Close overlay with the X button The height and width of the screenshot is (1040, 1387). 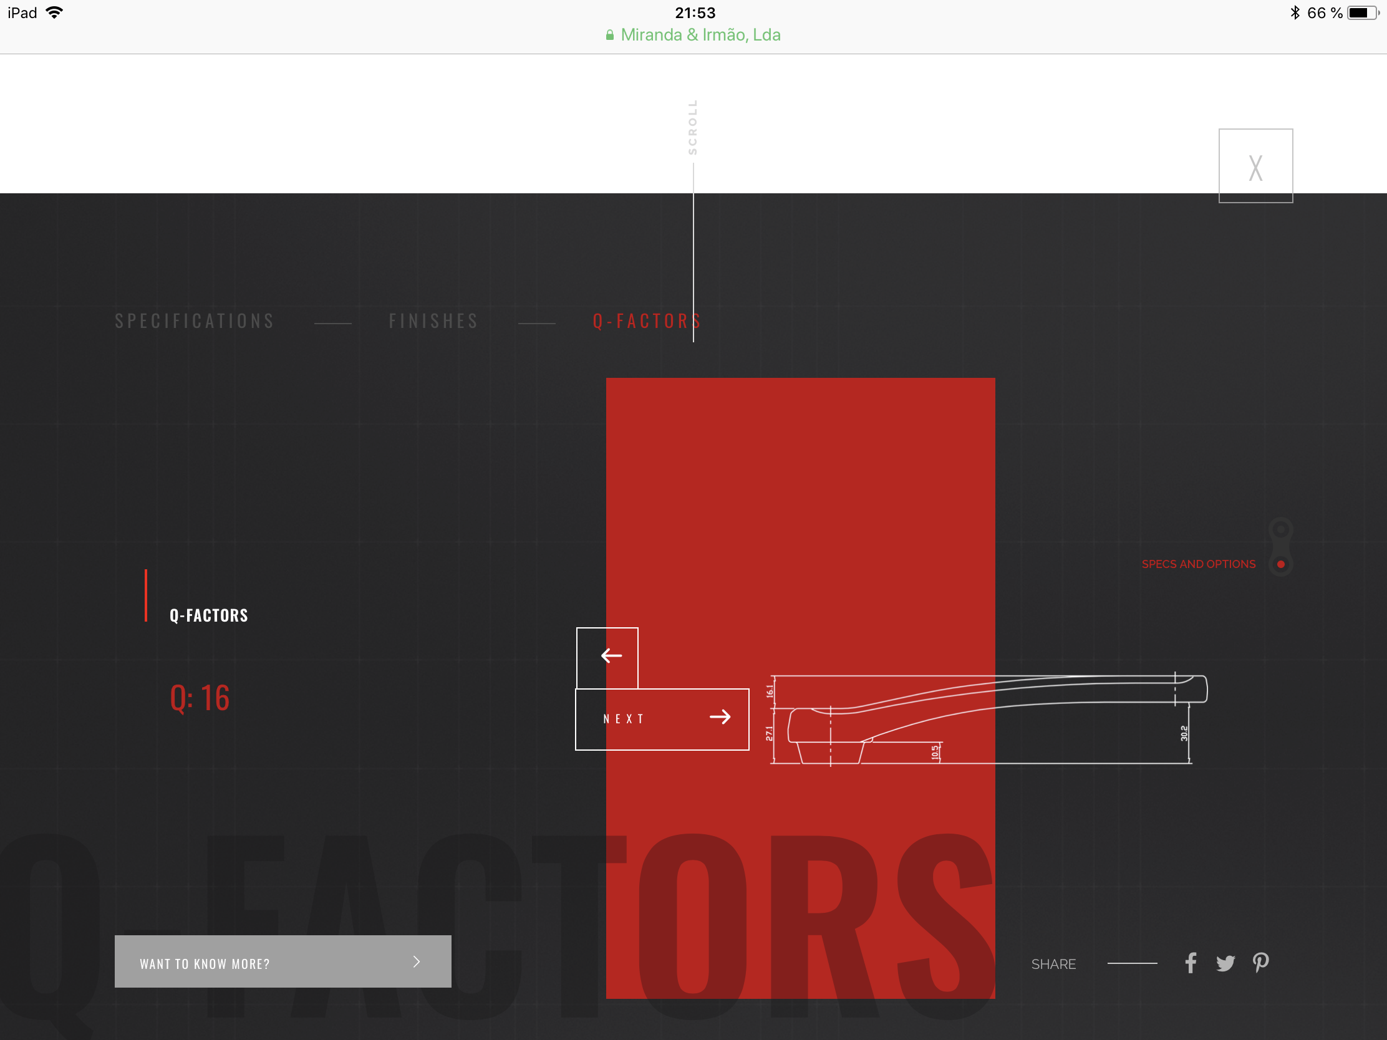pyautogui.click(x=1255, y=166)
